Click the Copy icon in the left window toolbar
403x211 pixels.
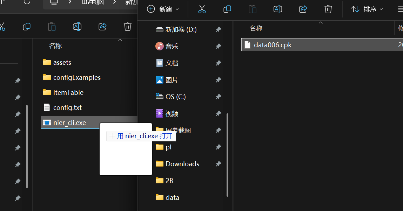27,27
